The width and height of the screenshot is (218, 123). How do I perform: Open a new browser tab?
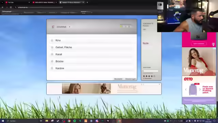[87, 2]
